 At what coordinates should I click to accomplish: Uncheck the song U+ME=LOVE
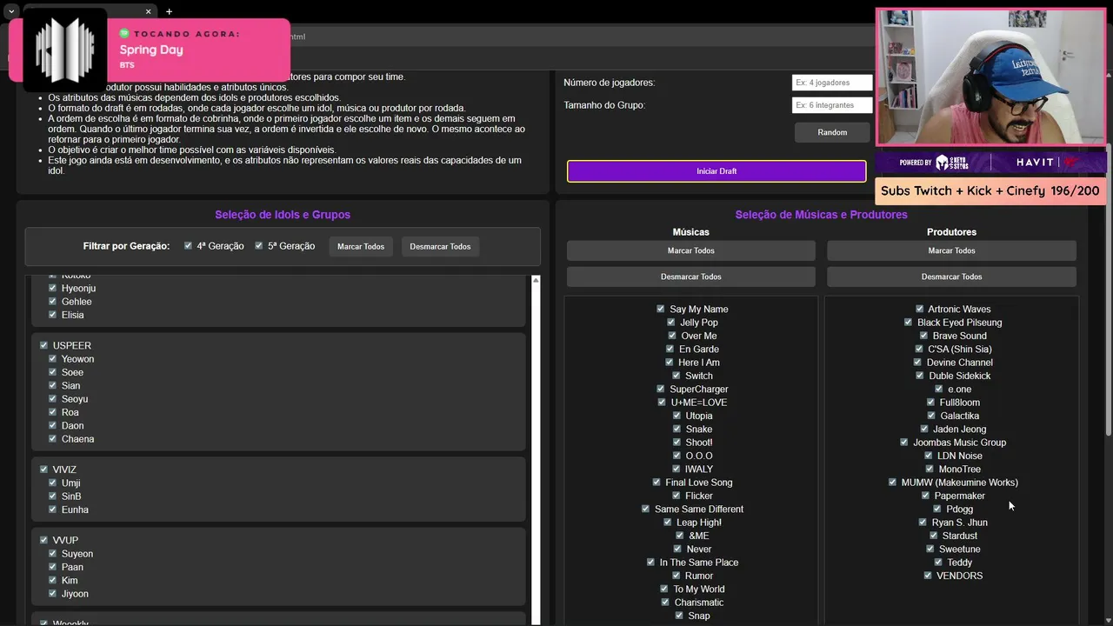(x=662, y=403)
